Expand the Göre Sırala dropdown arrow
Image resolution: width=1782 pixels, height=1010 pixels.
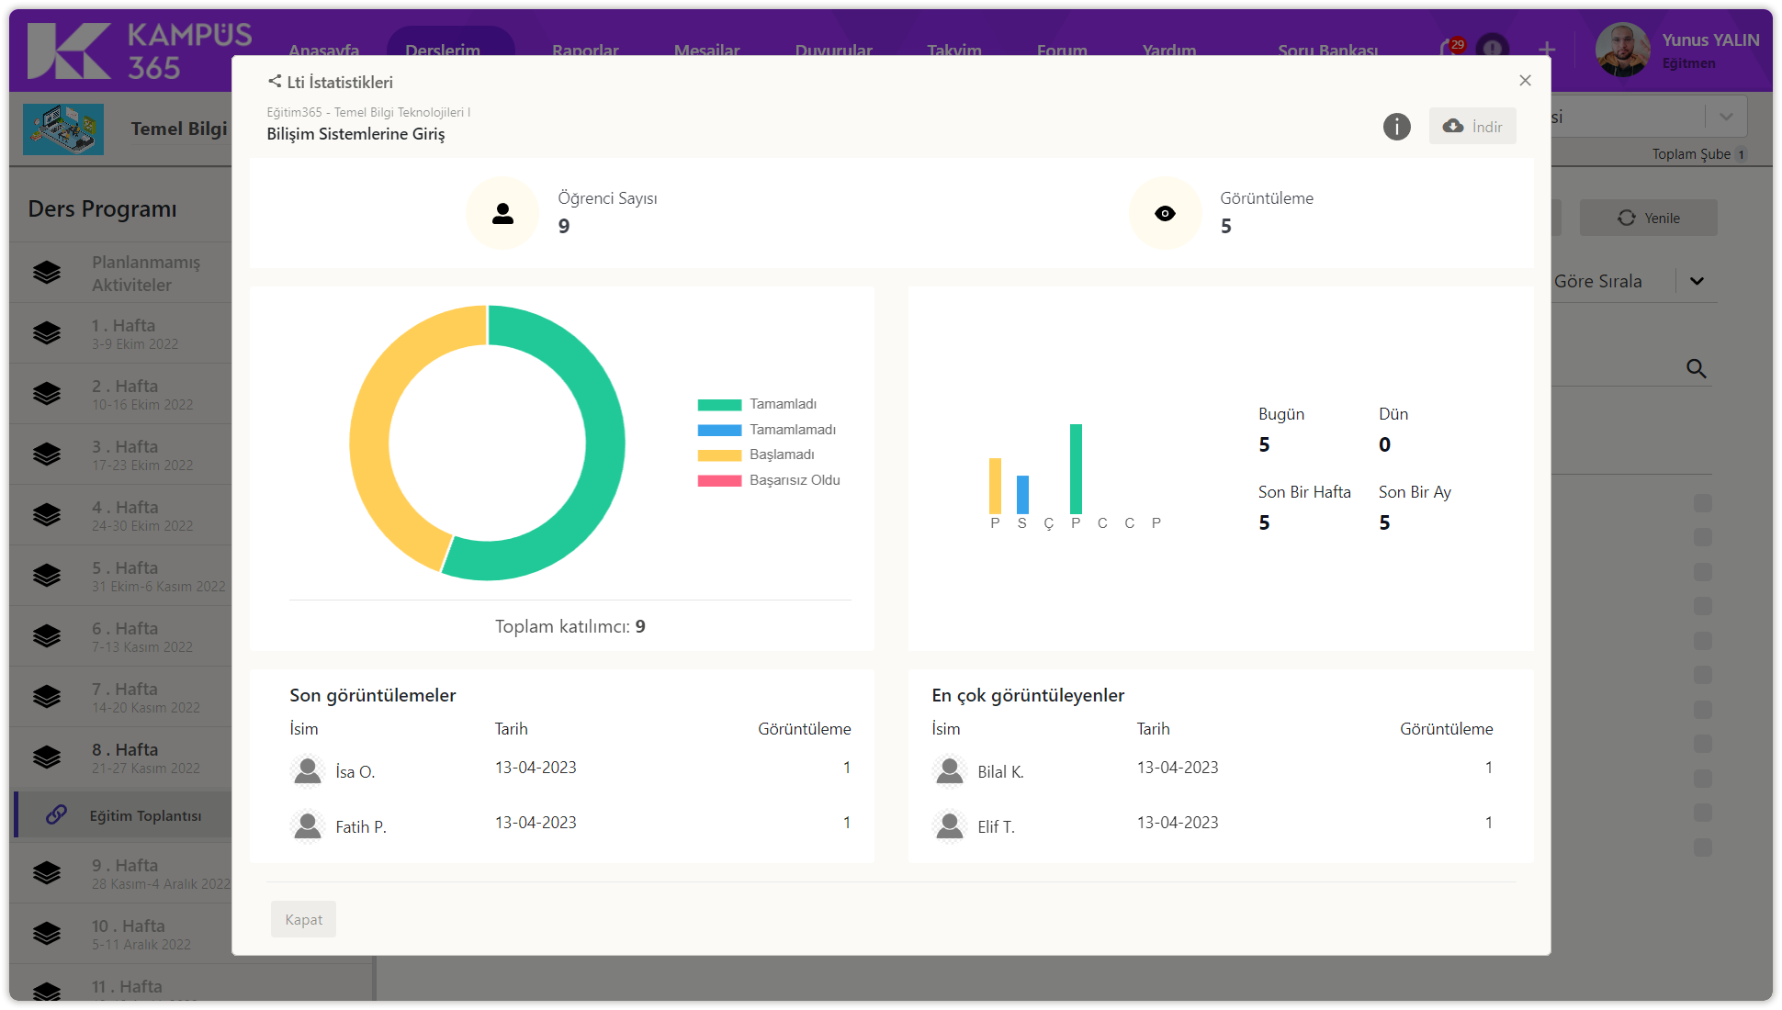click(x=1697, y=281)
